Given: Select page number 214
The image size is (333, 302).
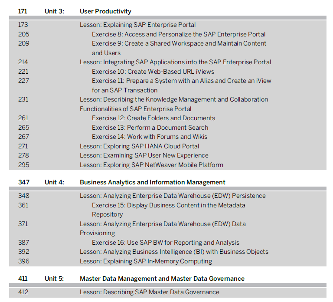Looking at the screenshot, I should pos(23,62).
